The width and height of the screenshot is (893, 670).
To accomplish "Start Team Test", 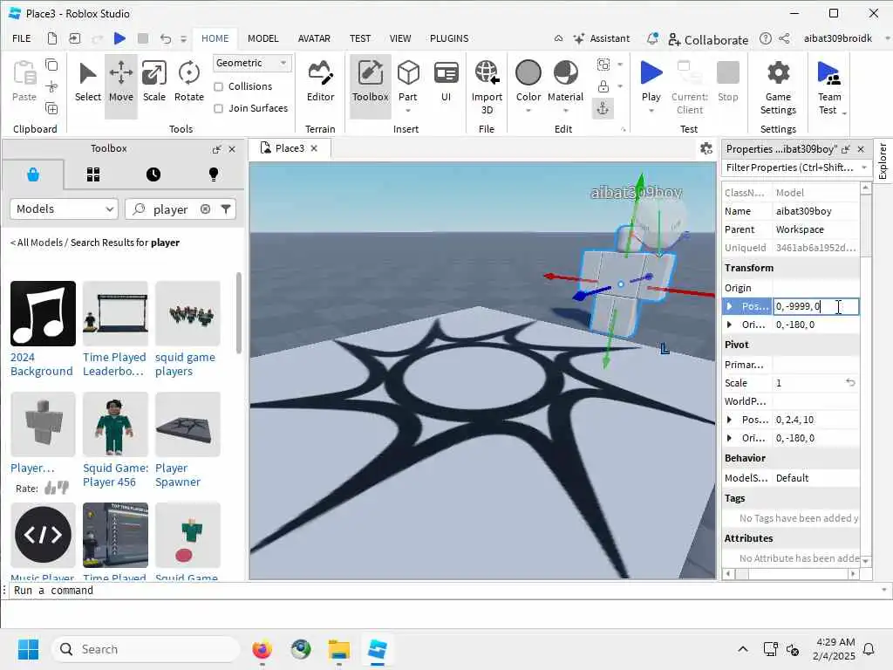I will click(828, 86).
